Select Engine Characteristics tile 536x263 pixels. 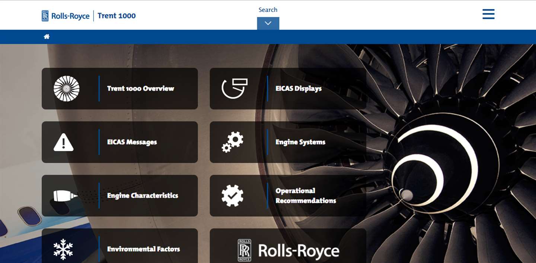[120, 195]
